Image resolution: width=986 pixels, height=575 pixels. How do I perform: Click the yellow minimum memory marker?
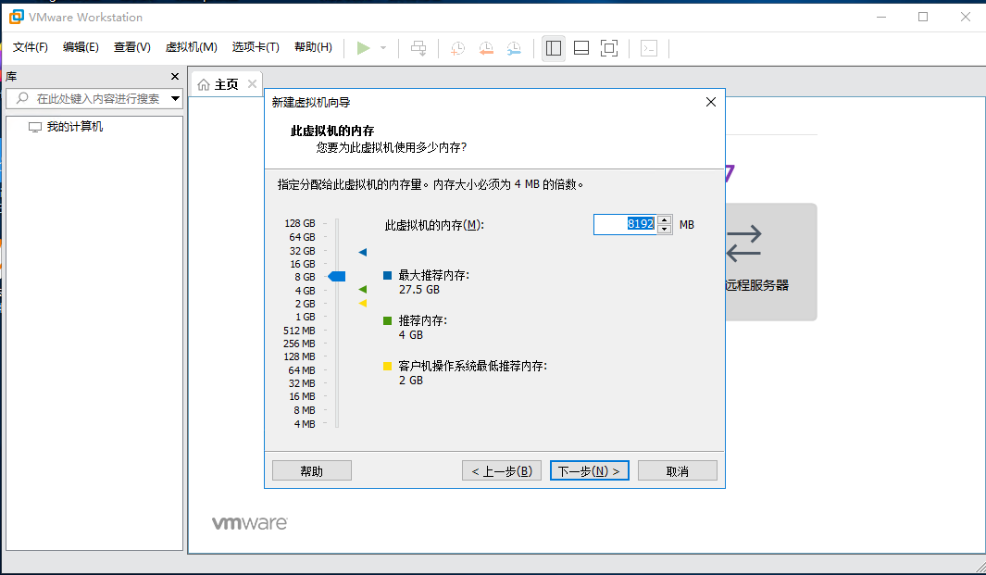(x=363, y=303)
